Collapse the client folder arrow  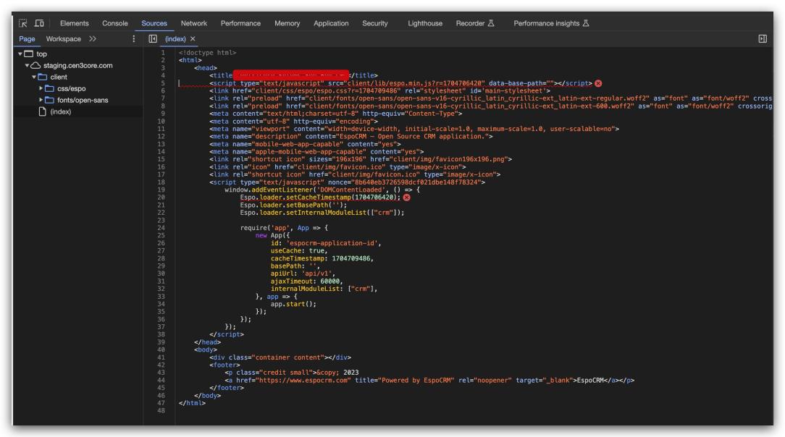(34, 77)
